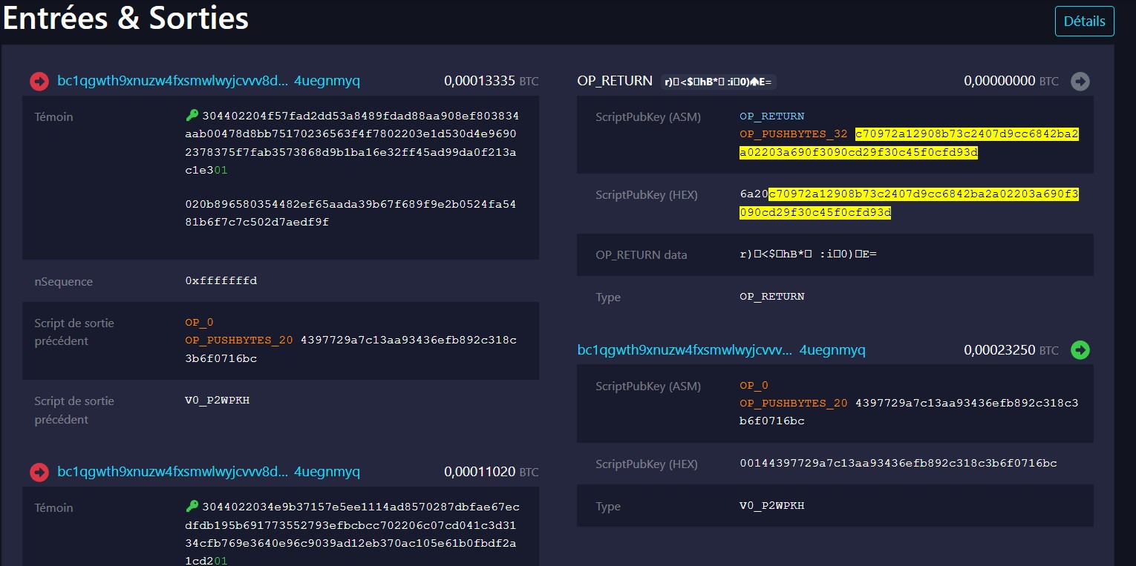Click the Détails button

point(1084,22)
